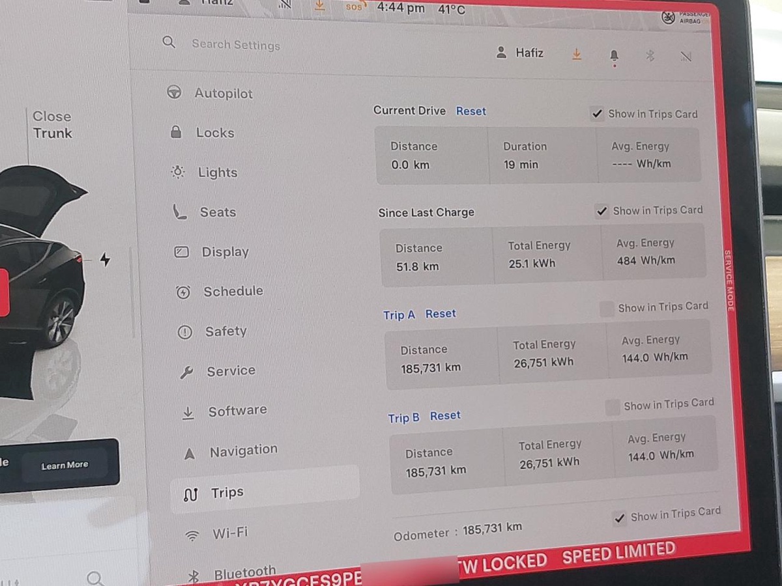Uncheck Current Drive Show in Trips Card
782x586 pixels.
(x=597, y=114)
